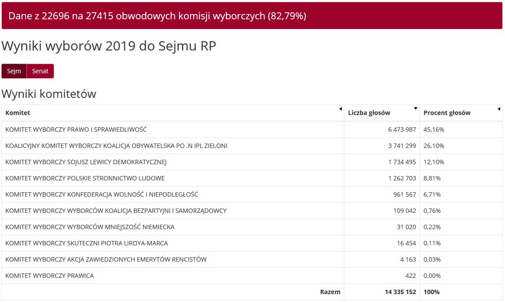Click the Liczba głosów descending sort arrow
505x302 pixels.
click(416, 108)
